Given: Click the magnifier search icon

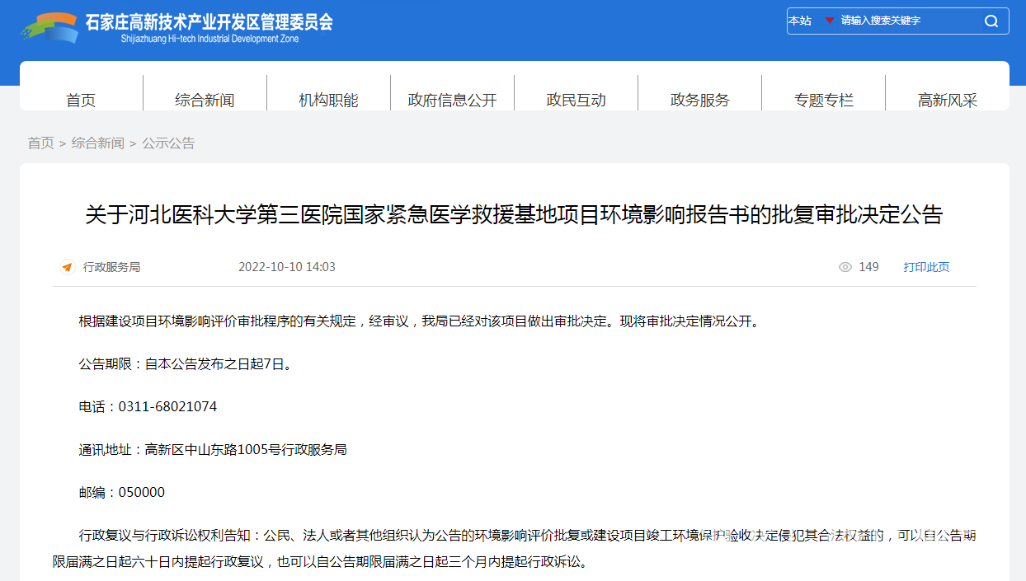Looking at the screenshot, I should pos(991,21).
